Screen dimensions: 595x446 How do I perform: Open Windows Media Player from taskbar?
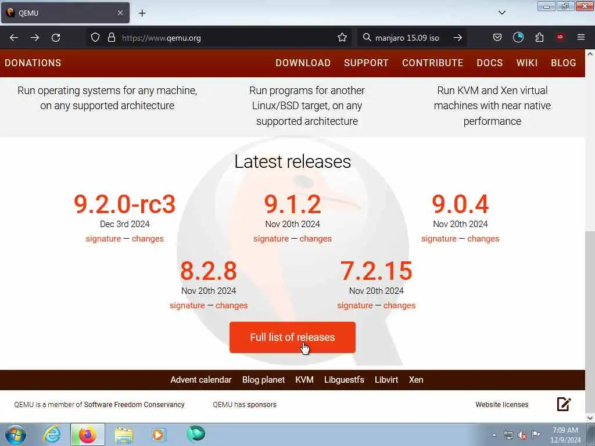158,434
